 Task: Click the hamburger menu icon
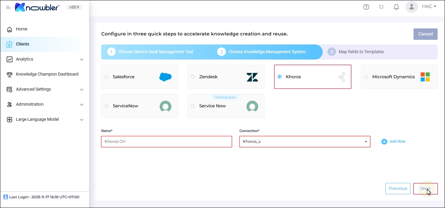8,7
